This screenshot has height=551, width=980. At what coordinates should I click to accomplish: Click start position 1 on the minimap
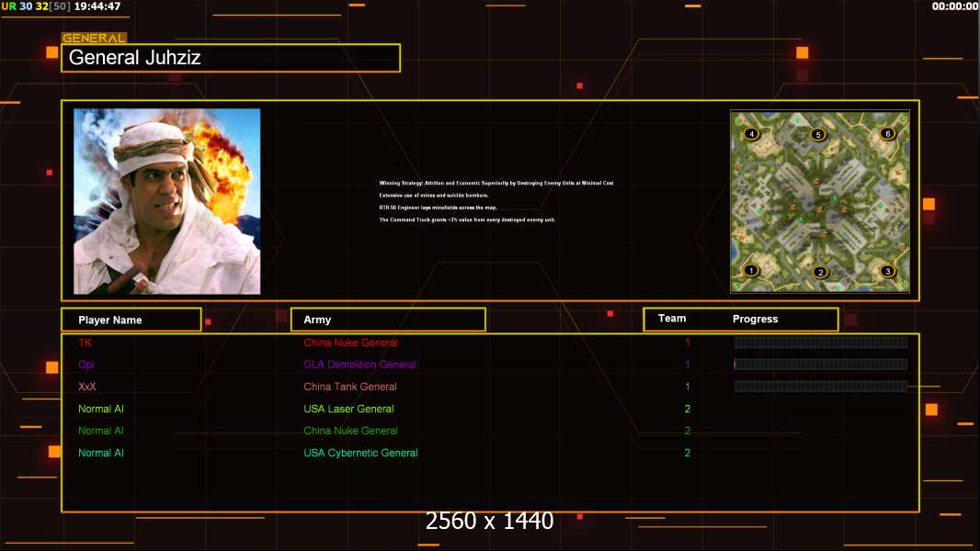pyautogui.click(x=751, y=270)
